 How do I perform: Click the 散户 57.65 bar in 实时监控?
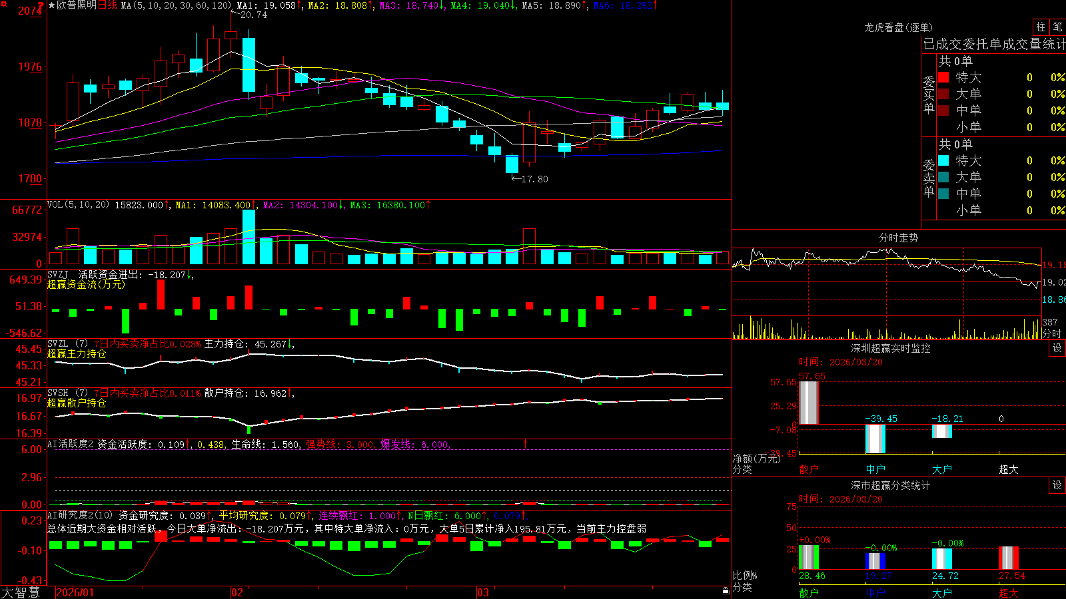tap(809, 403)
